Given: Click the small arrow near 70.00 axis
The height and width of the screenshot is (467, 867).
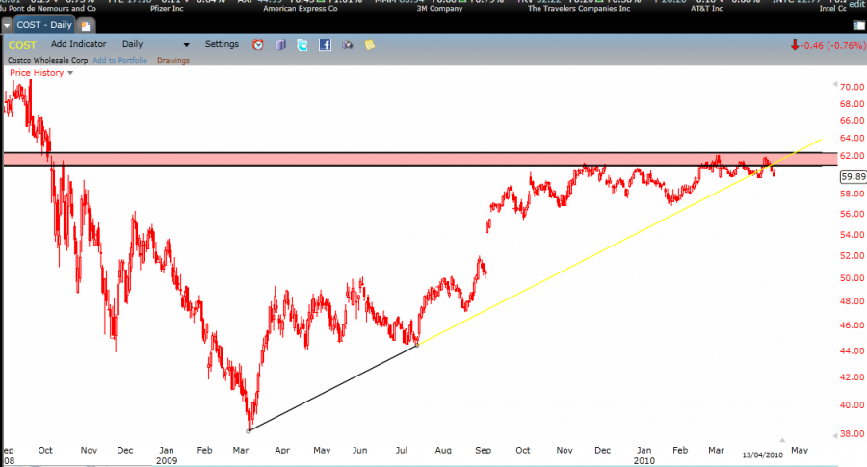Looking at the screenshot, I should click(x=835, y=84).
